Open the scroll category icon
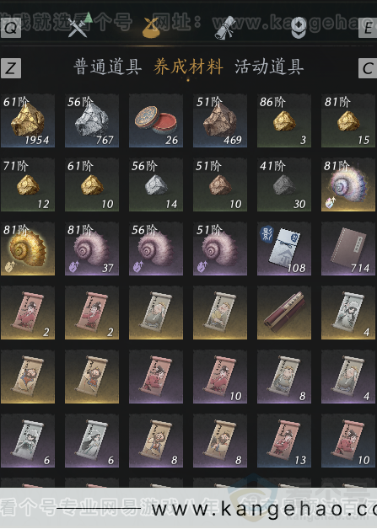The width and height of the screenshot is (377, 529). click(x=225, y=27)
